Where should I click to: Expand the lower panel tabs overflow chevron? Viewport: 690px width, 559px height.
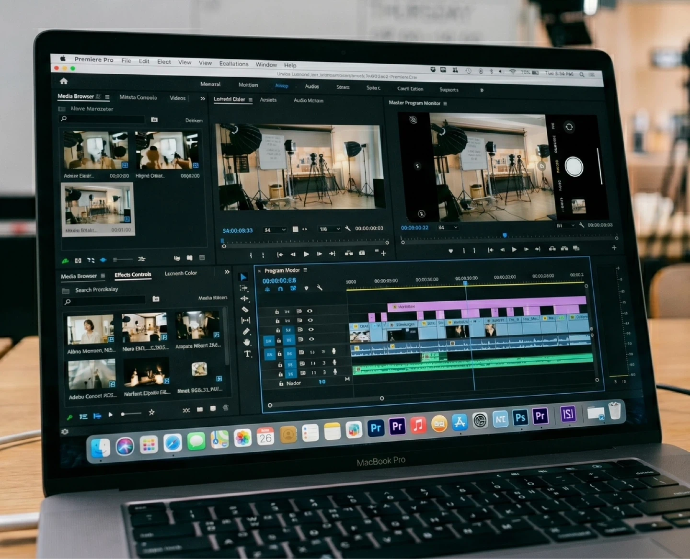point(227,272)
